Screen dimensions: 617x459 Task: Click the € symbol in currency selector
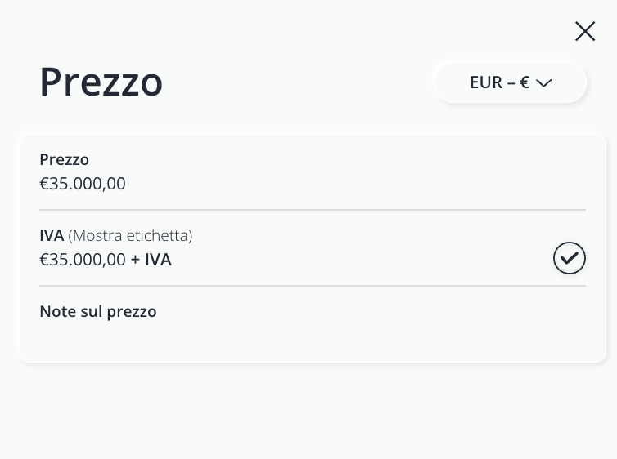(x=525, y=82)
